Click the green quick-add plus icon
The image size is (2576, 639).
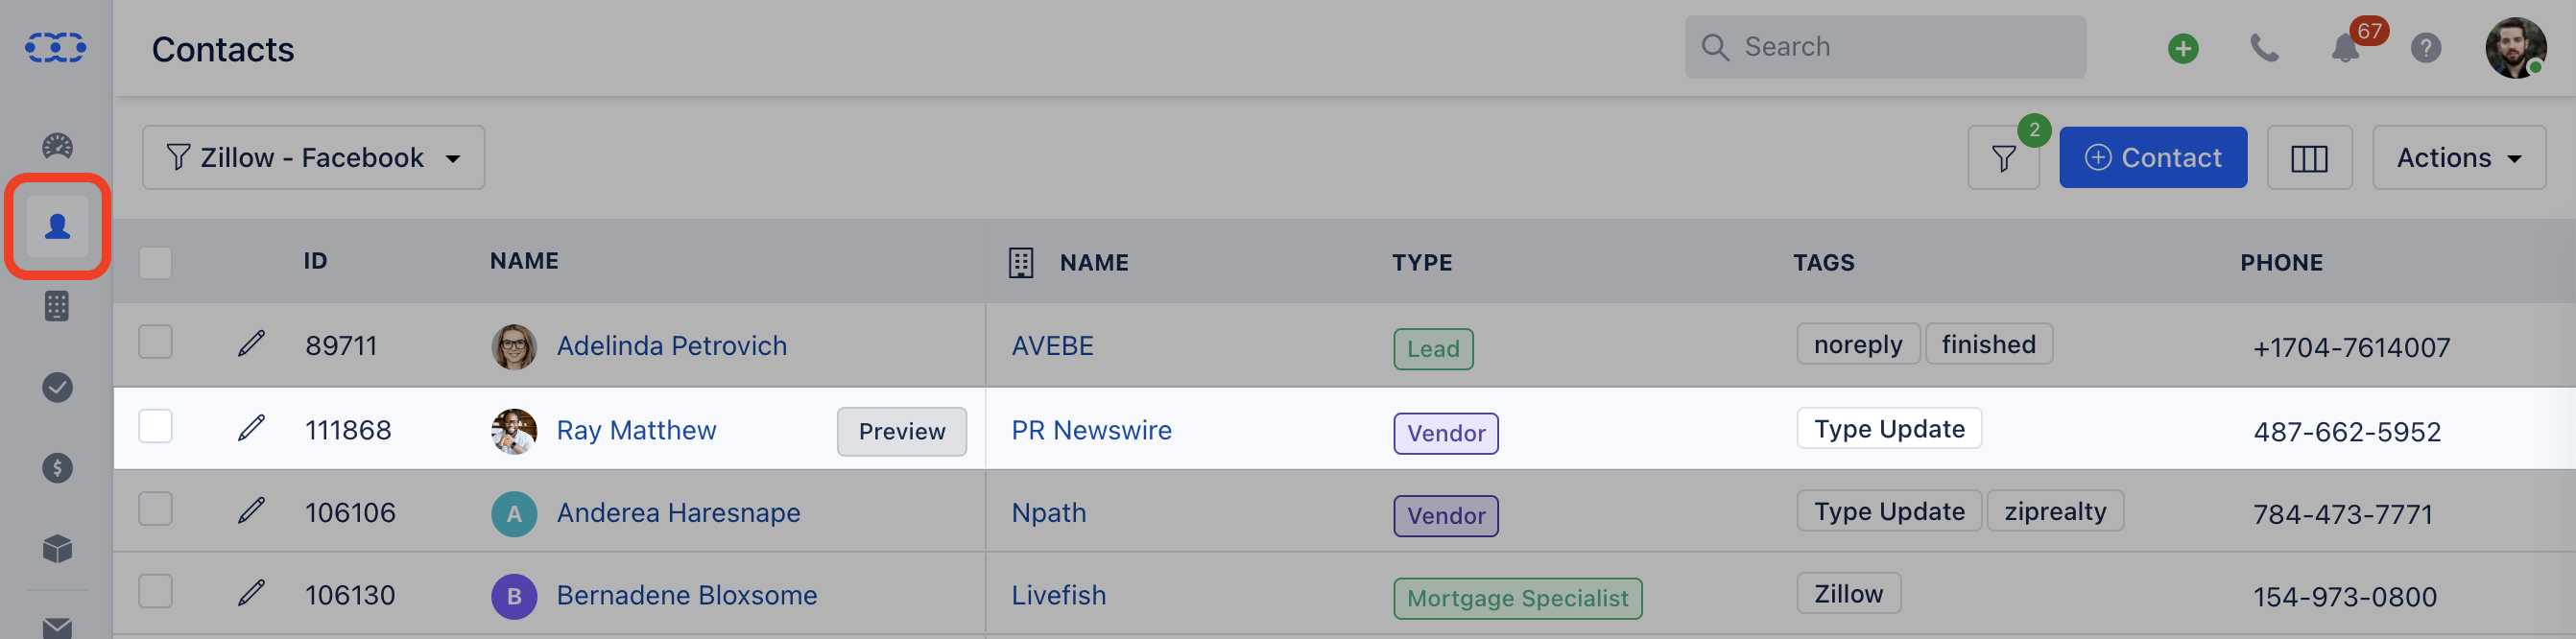(2183, 48)
